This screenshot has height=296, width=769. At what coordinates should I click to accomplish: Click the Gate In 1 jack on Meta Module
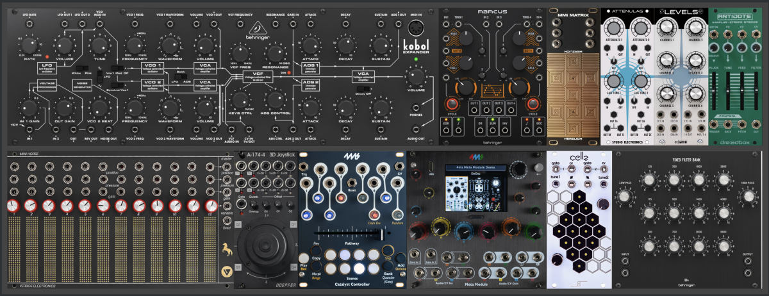414,253
